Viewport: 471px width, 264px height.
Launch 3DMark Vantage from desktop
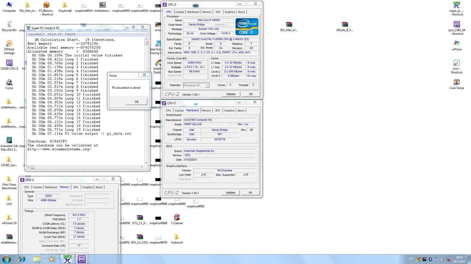(9, 47)
